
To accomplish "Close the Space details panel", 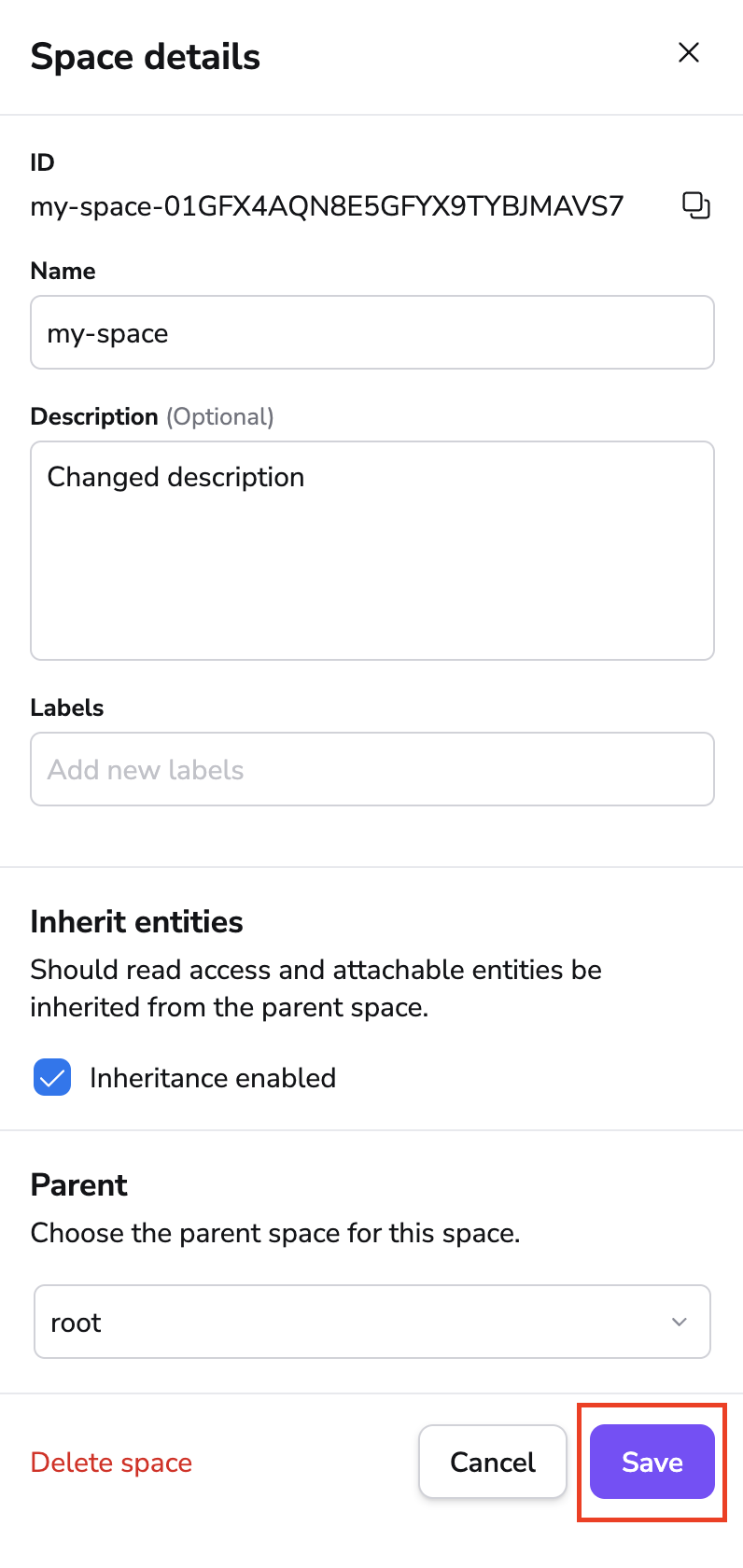I will coord(689,53).
